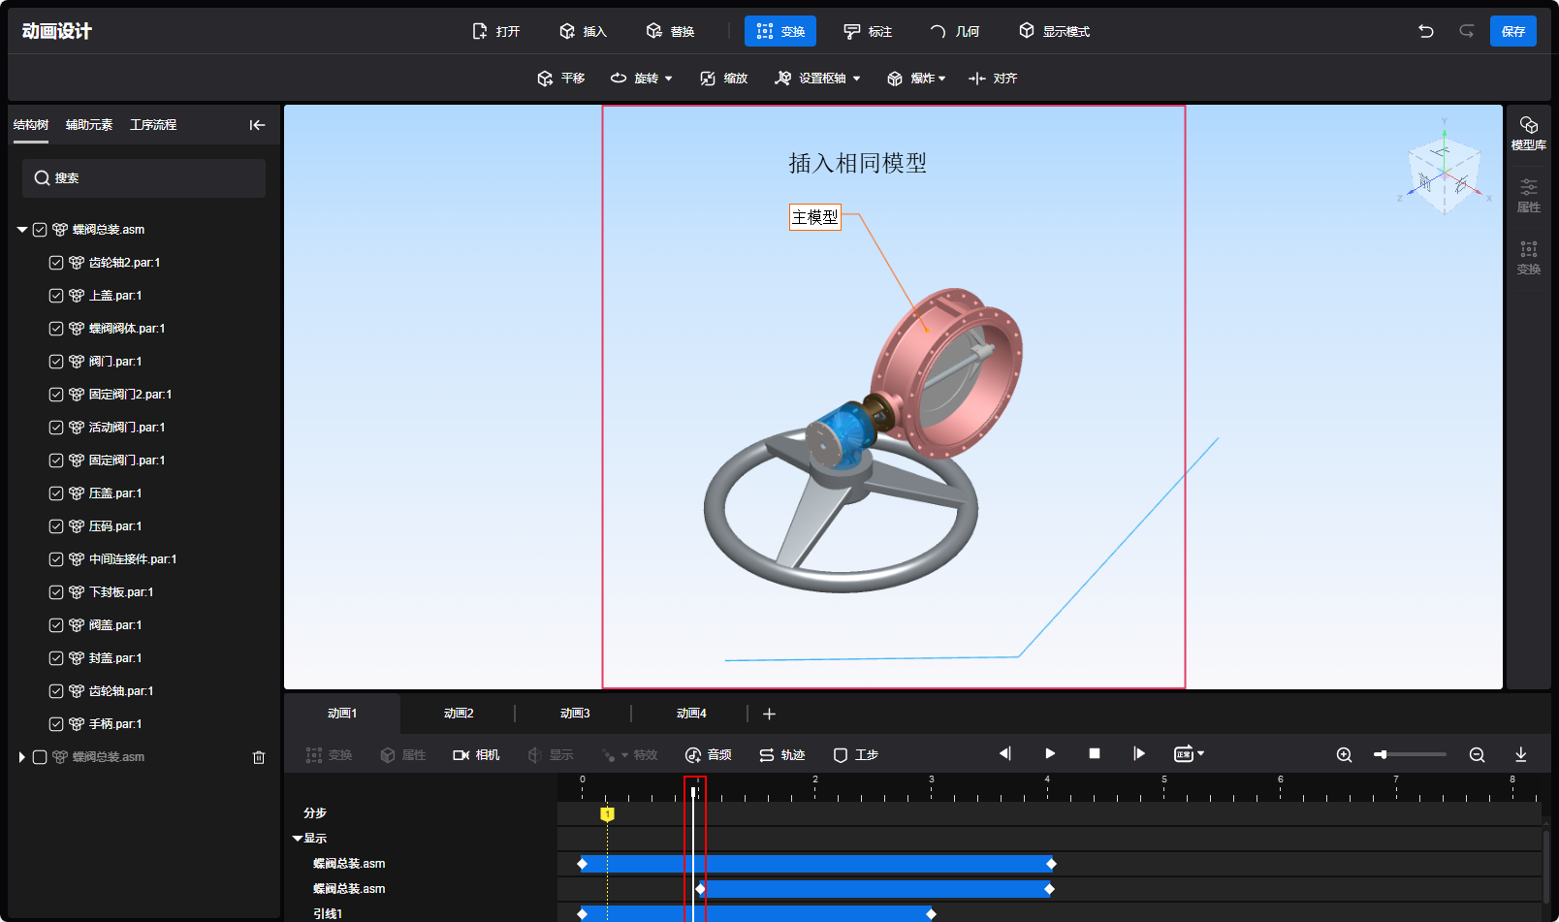This screenshot has height=922, width=1559.
Task: Click the timeline zoom slider
Action: 1410,754
